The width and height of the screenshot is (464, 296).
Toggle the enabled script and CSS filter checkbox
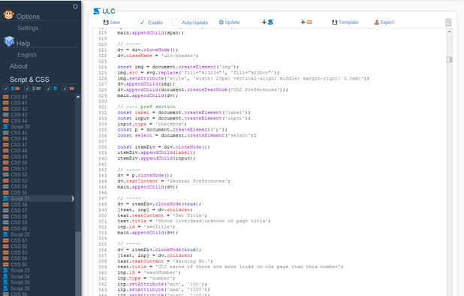pyautogui.click(x=5, y=89)
